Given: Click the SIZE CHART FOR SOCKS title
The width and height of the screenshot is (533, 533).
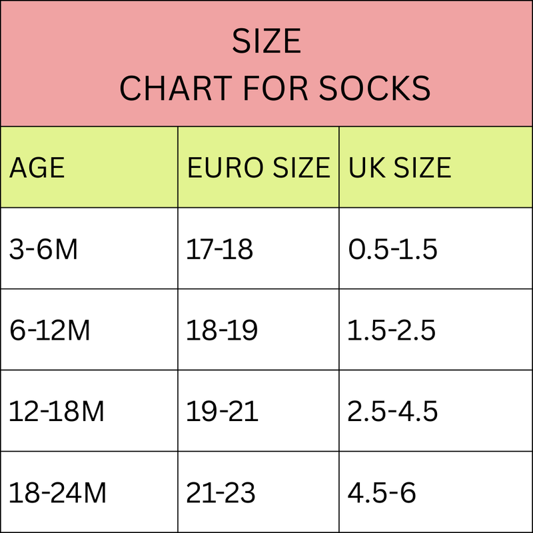Looking at the screenshot, I should click(x=274, y=64).
